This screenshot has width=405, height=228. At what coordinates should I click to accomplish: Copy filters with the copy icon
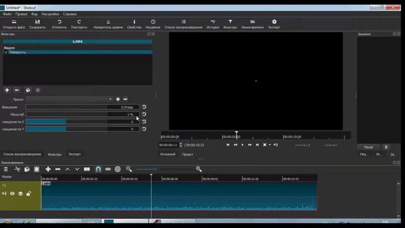(x=28, y=90)
